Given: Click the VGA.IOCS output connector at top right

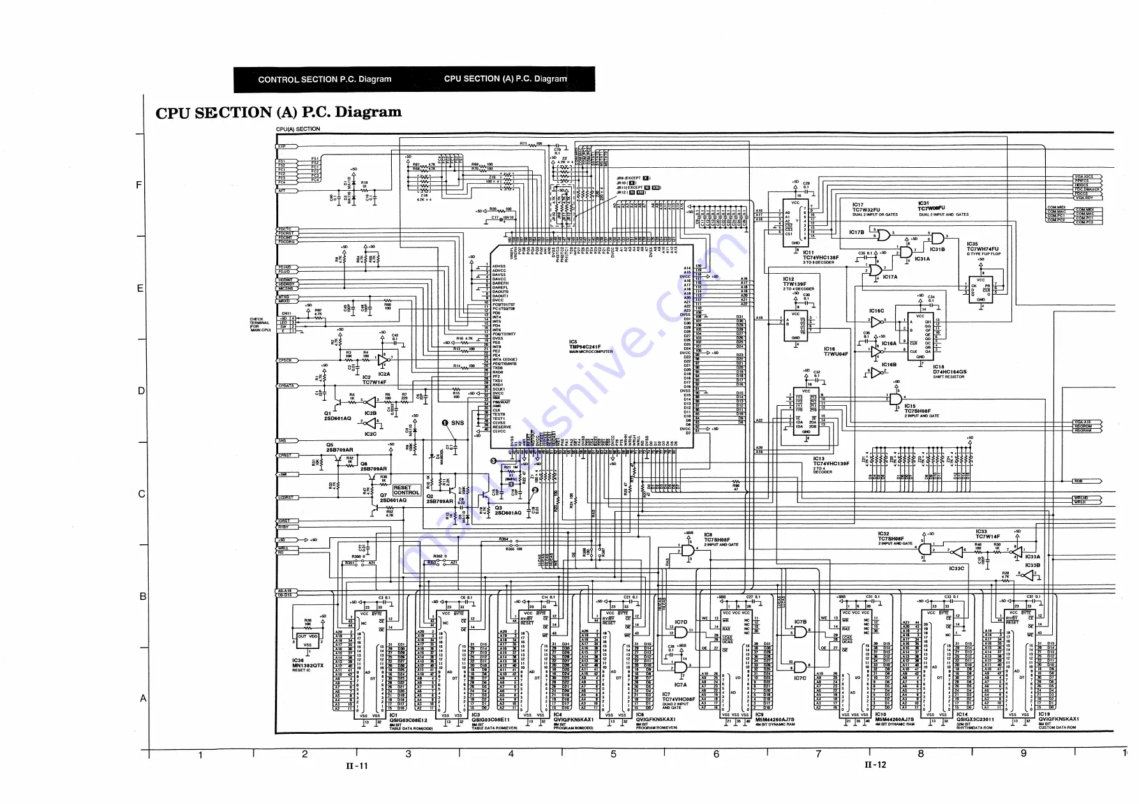Looking at the screenshot, I should pyautogui.click(x=1087, y=177).
